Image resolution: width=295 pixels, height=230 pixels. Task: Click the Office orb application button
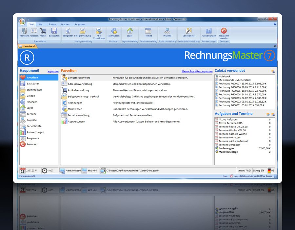22,22
